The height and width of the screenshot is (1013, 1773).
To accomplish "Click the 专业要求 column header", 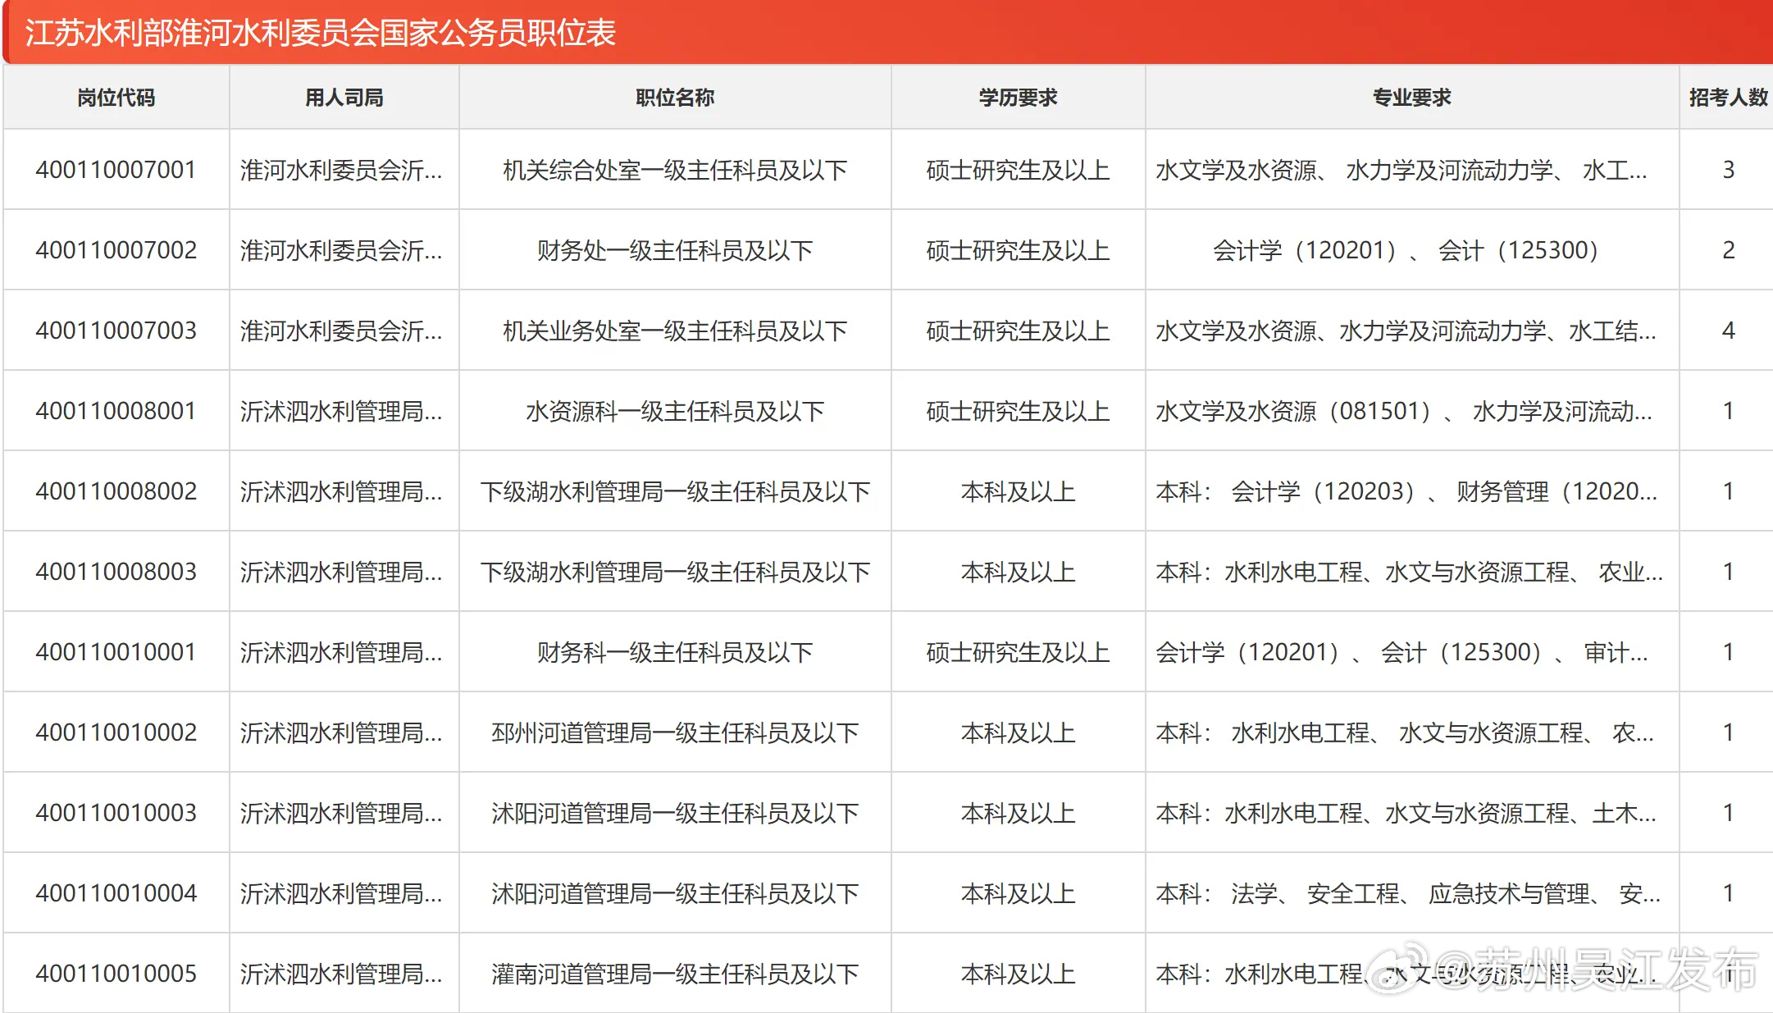I will point(1411,98).
